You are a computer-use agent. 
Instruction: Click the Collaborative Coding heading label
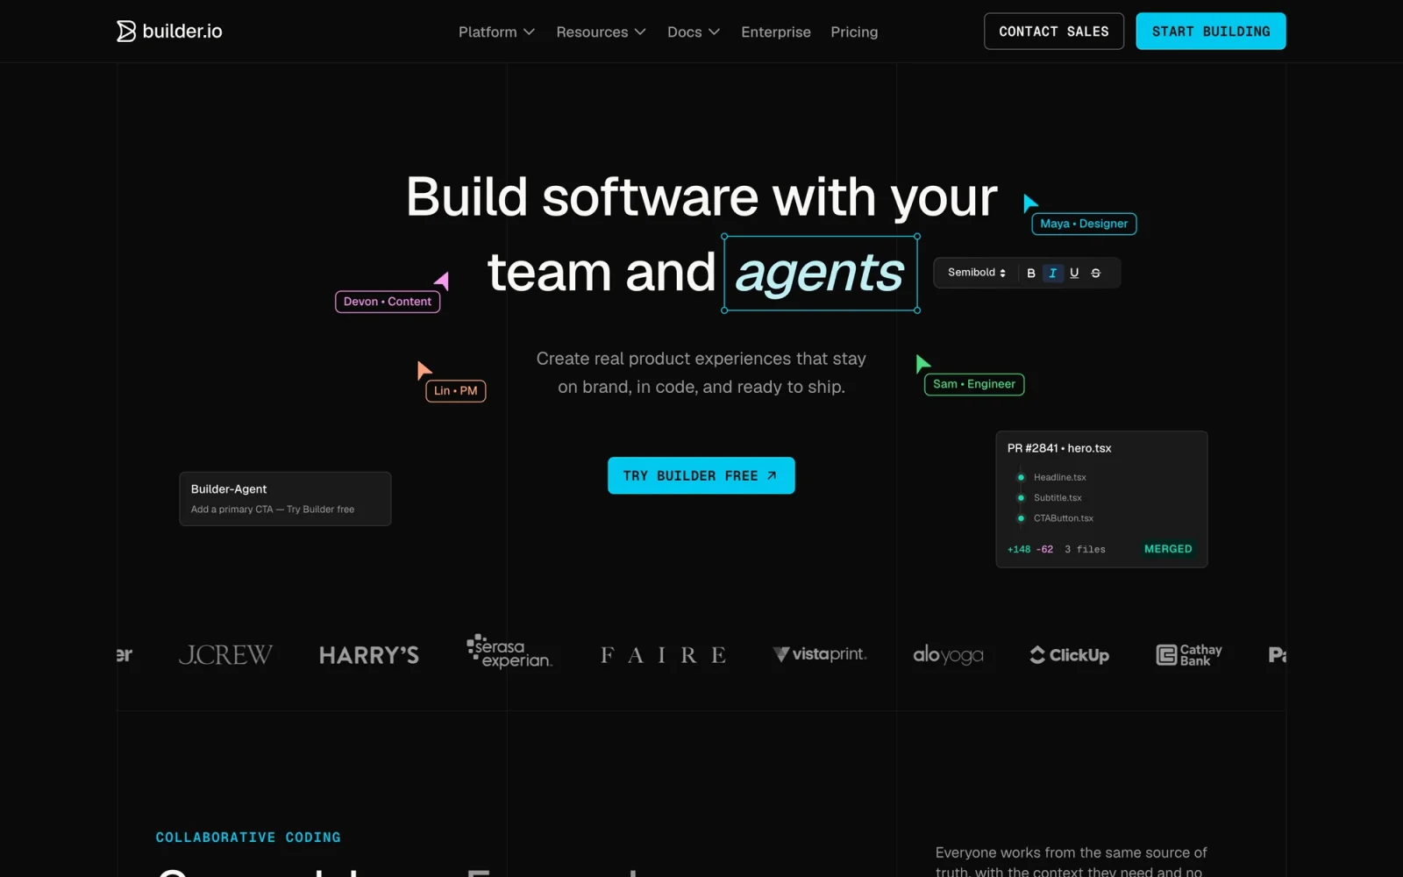coord(248,838)
